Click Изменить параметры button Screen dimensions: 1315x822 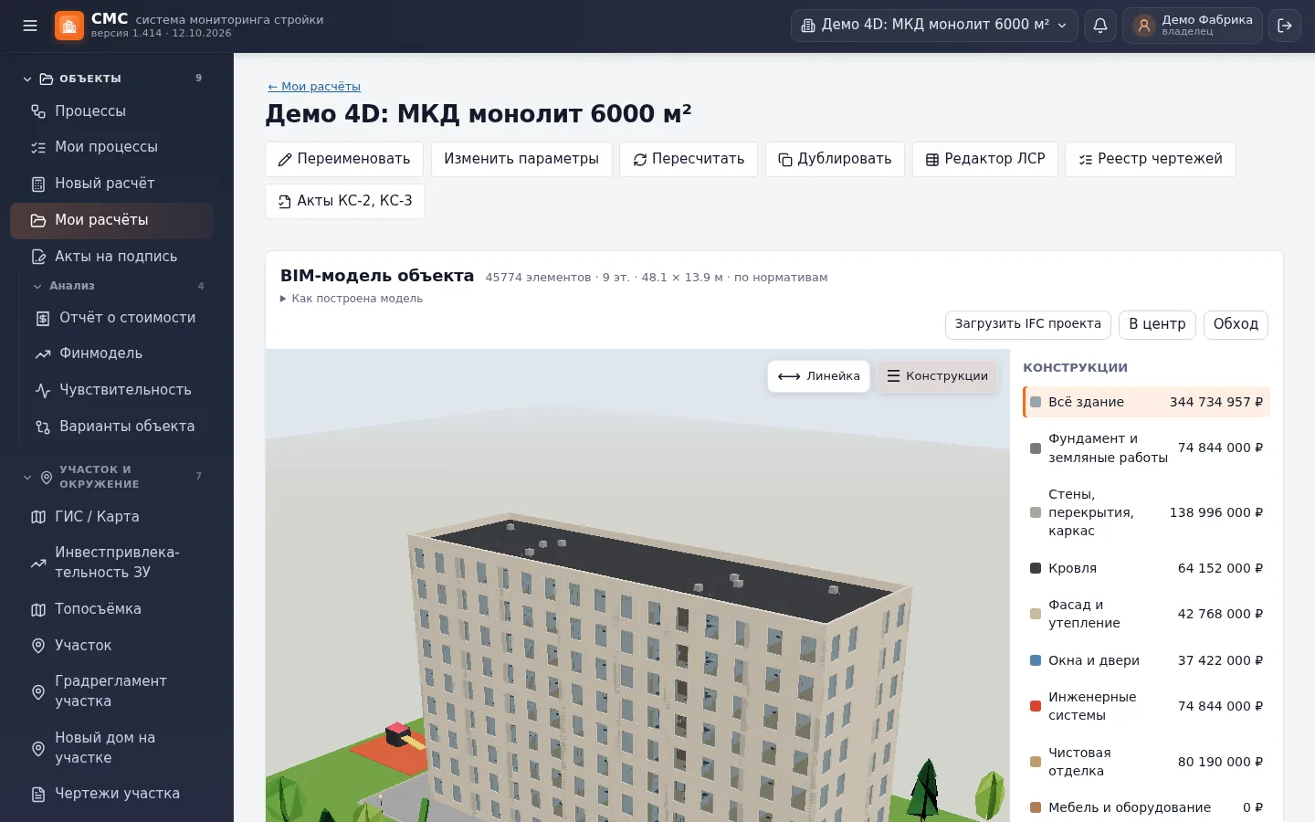521,159
